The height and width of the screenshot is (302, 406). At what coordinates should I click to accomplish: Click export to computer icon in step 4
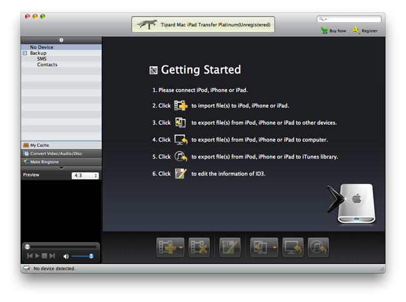pos(181,140)
